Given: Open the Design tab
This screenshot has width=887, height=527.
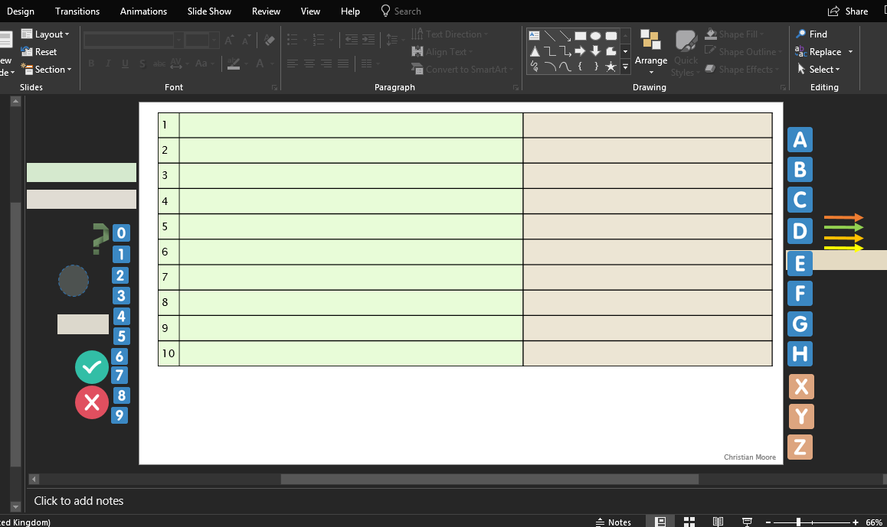Looking at the screenshot, I should pyautogui.click(x=21, y=11).
